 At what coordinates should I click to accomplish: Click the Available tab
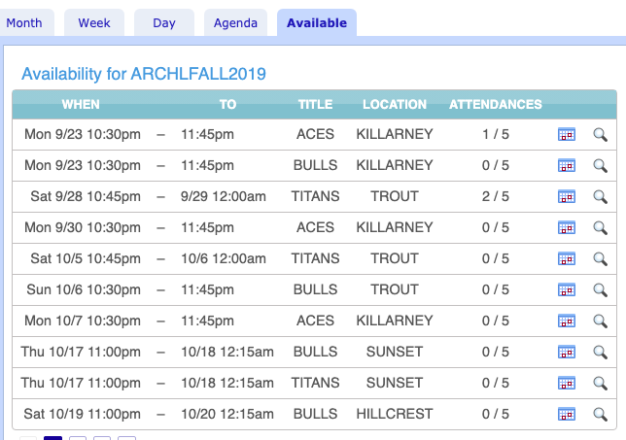coord(317,23)
